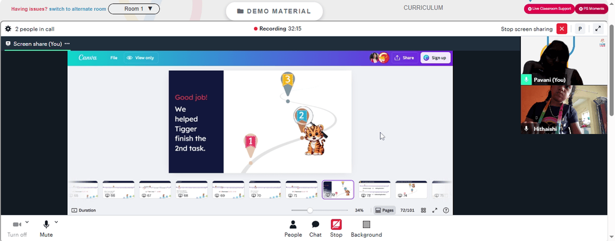This screenshot has width=615, height=241.
Task: Open the P profile button
Action: (x=580, y=29)
